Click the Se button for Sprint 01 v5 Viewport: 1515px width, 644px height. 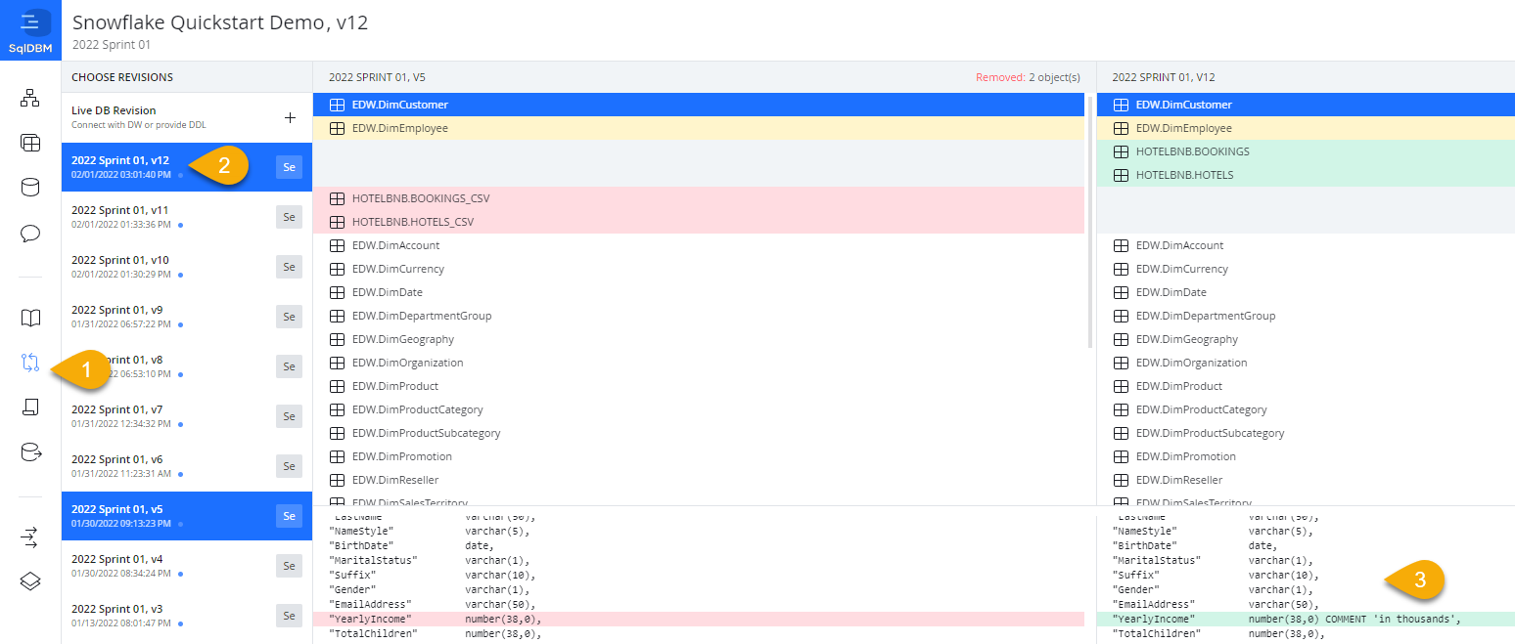tap(288, 515)
